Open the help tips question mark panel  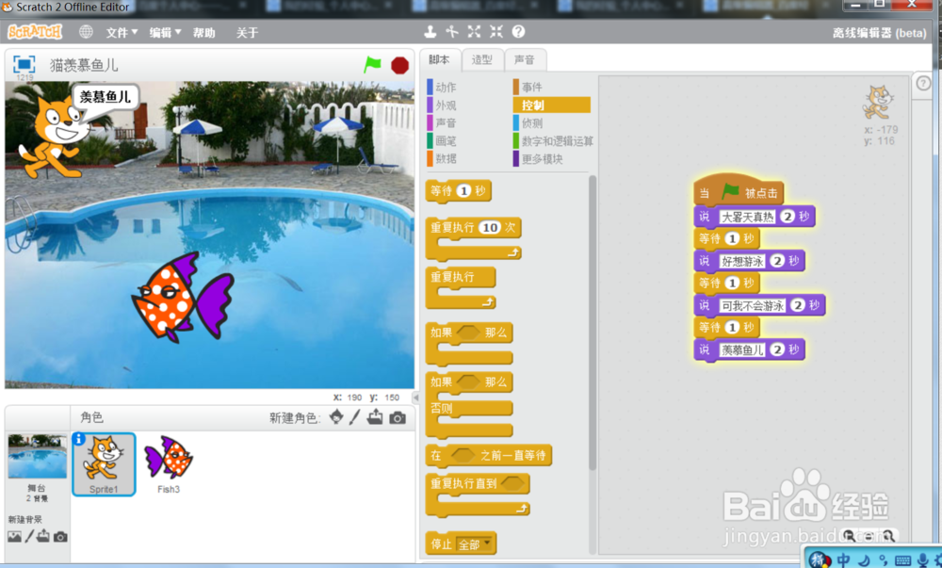[923, 84]
